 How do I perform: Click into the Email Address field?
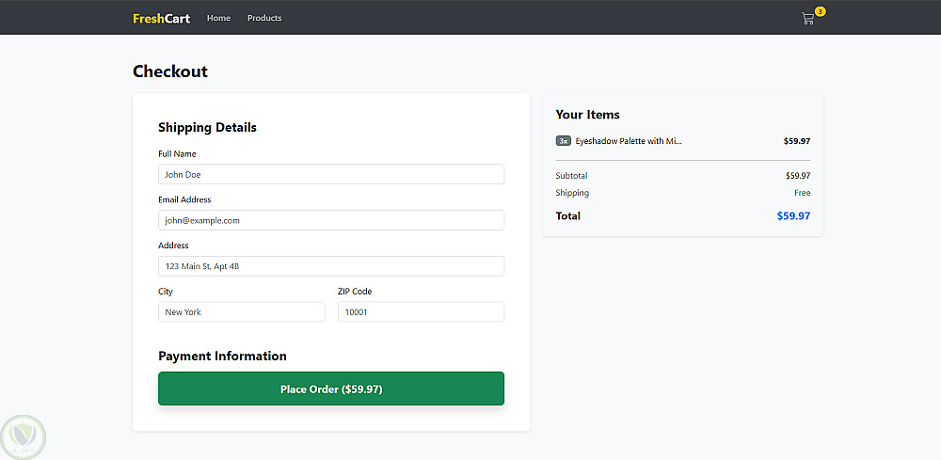[331, 220]
